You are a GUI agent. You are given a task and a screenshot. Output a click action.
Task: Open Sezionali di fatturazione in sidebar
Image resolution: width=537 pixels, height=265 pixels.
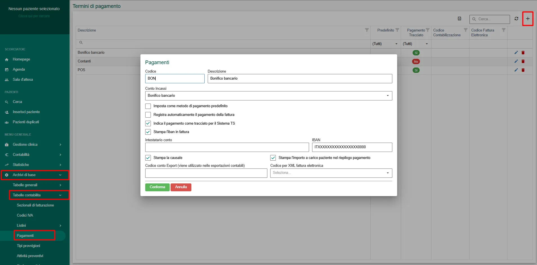pyautogui.click(x=35, y=205)
